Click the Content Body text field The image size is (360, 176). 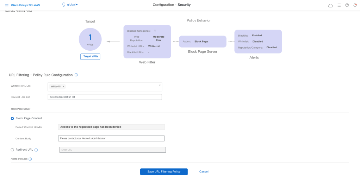111,138
